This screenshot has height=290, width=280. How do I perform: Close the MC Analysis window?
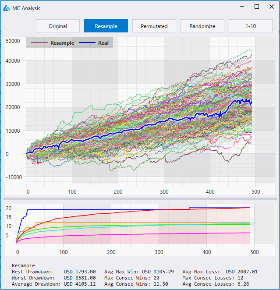click(x=271, y=7)
